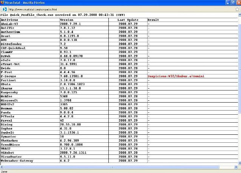Viewport: 241px width, 173px height.
Task: Select the 'Last Update' column header
Action: (x=128, y=20)
